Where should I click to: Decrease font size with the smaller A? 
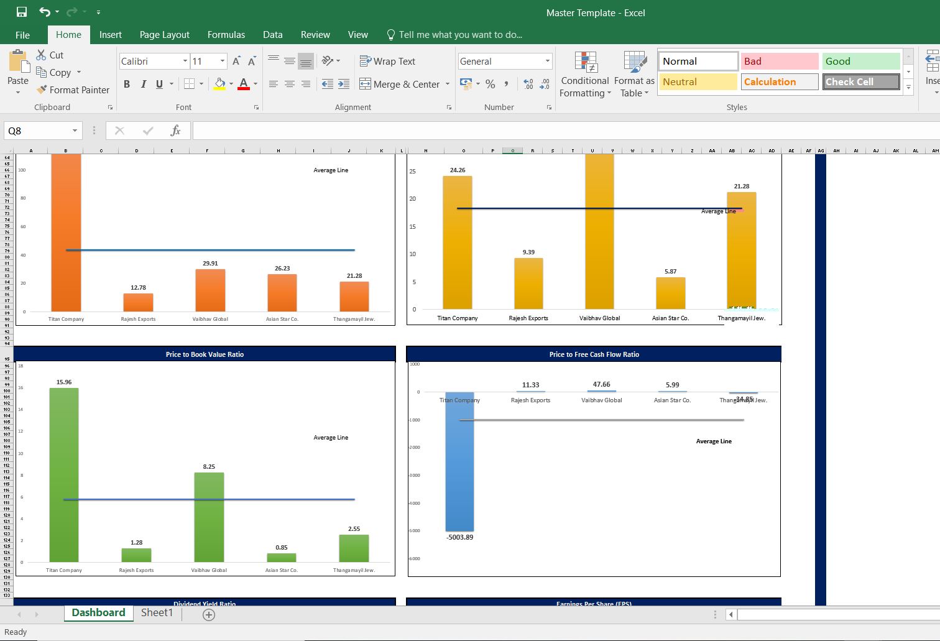pos(252,61)
